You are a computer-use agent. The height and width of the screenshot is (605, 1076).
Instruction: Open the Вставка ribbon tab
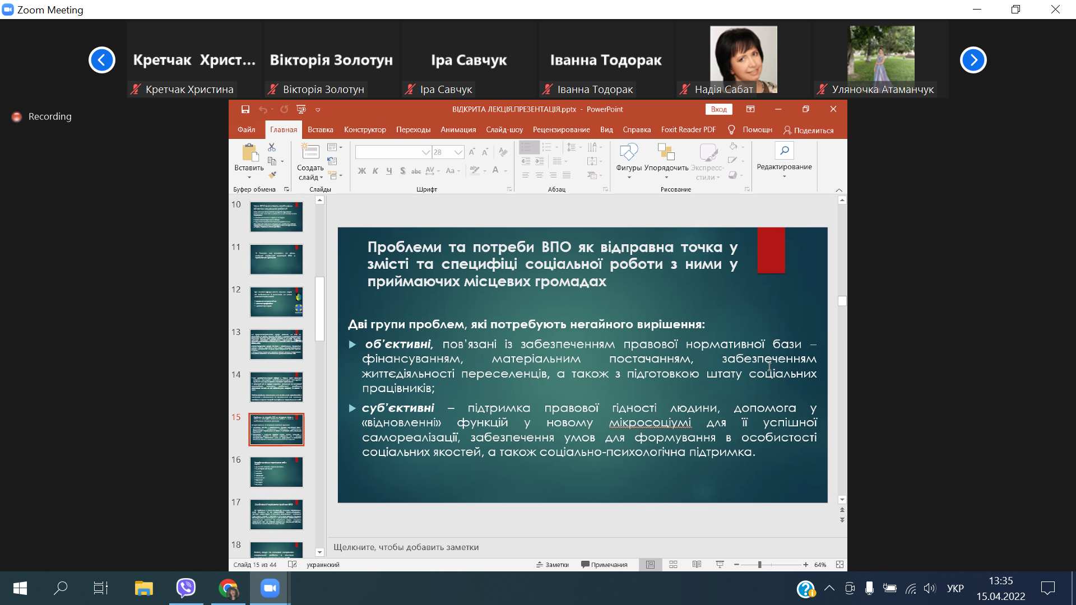pyautogui.click(x=320, y=130)
